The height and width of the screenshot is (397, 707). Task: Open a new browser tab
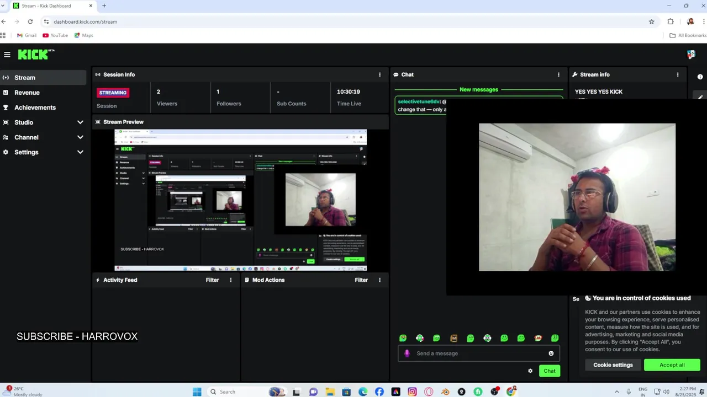click(x=104, y=6)
